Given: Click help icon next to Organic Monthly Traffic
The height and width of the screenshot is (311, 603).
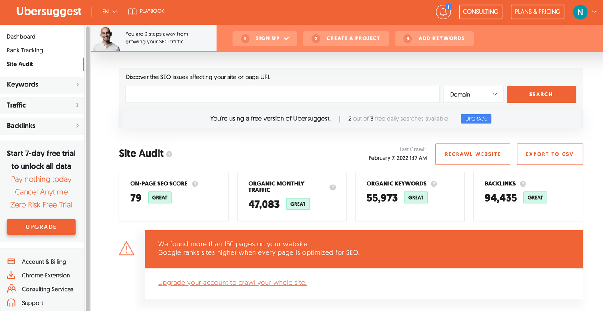Looking at the screenshot, I should click(333, 187).
